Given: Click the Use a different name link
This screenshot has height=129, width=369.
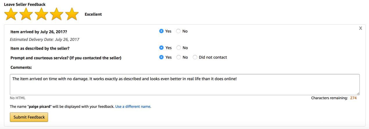Looking at the screenshot, I should [133, 107].
